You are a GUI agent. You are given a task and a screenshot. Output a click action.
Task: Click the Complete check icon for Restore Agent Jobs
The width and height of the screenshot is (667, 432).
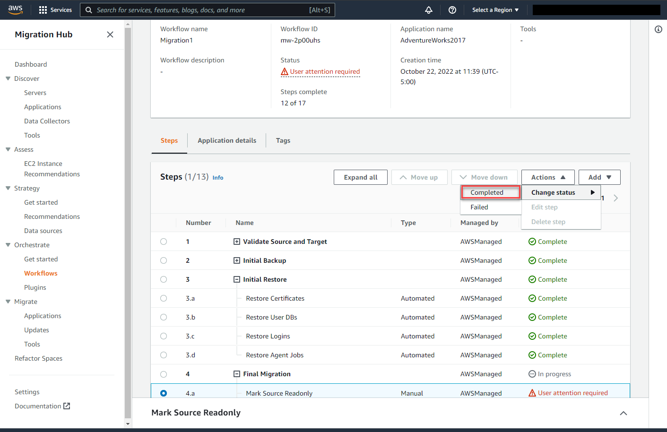click(532, 355)
